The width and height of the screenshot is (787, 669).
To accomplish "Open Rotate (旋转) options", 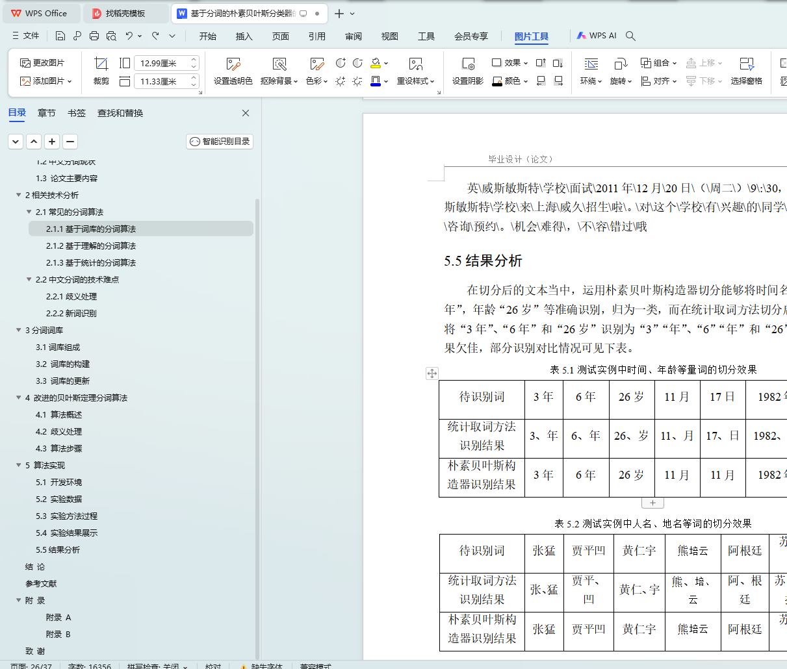I will pyautogui.click(x=621, y=71).
